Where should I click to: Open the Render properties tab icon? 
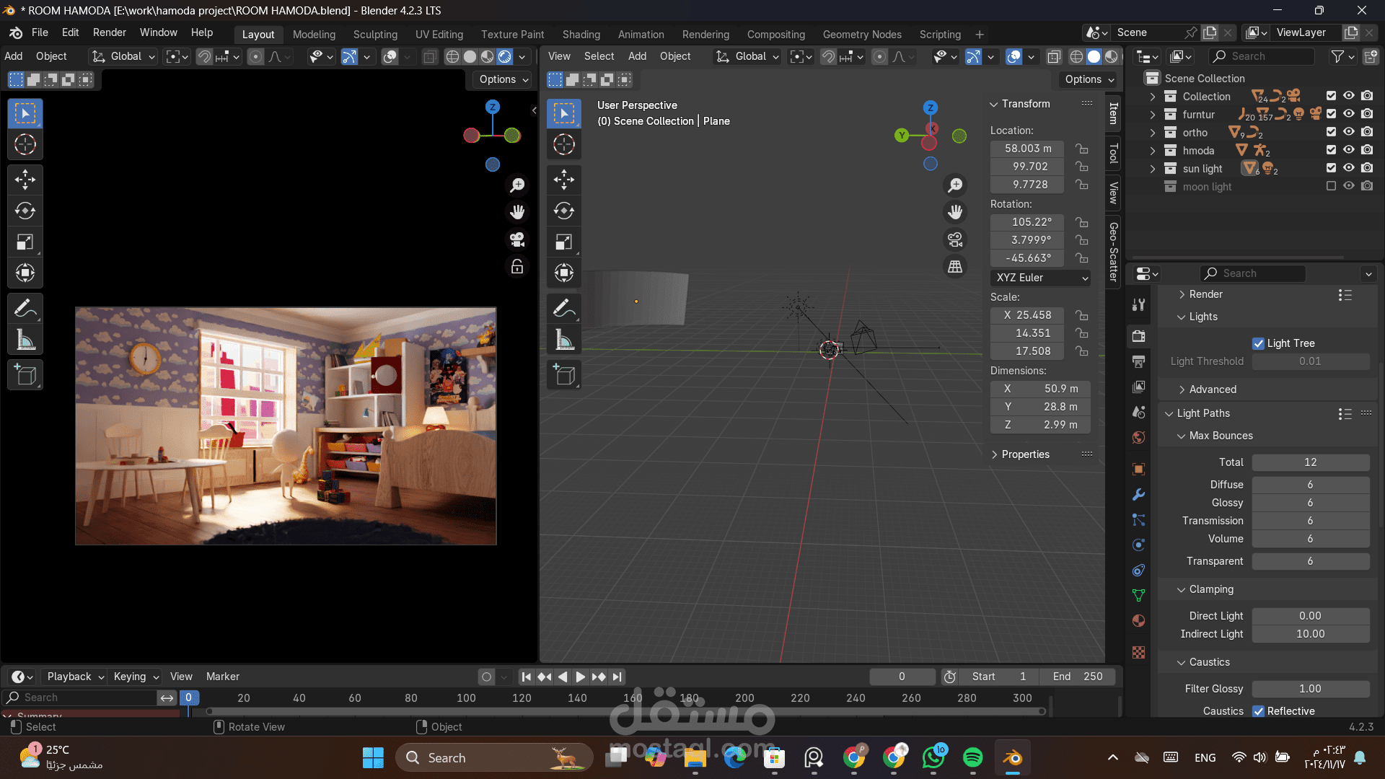click(x=1138, y=336)
